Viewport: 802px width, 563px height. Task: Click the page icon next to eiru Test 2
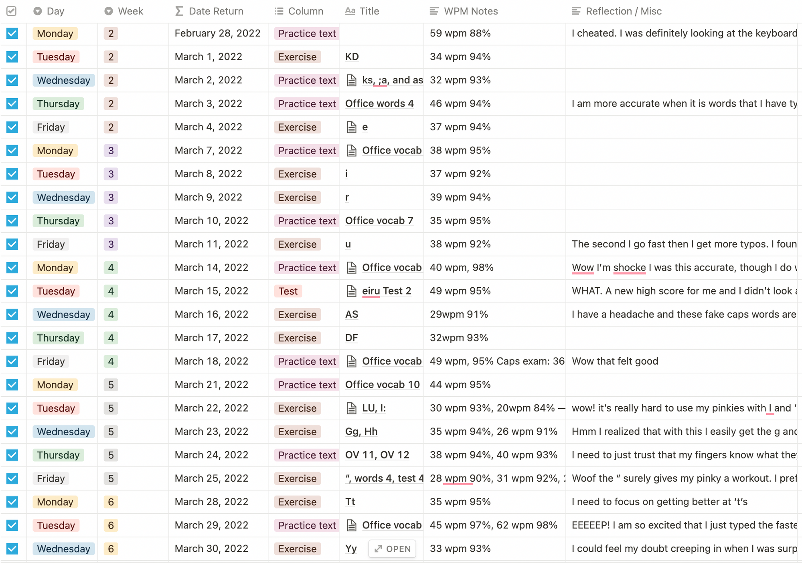tap(352, 291)
